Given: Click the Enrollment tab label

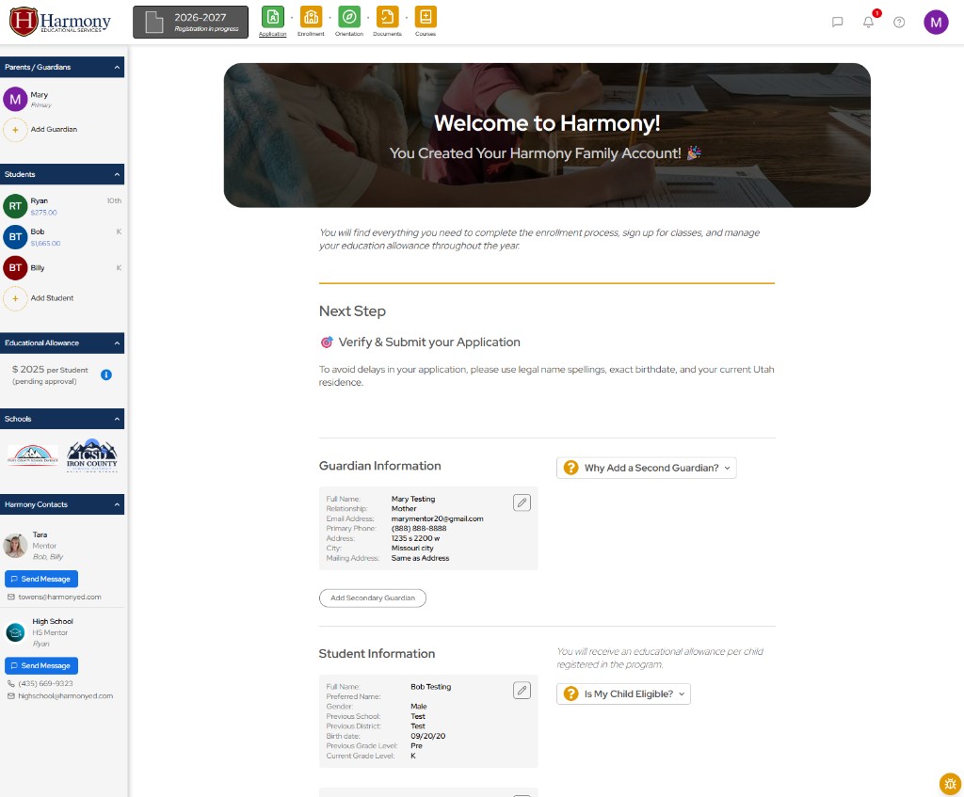Looking at the screenshot, I should click(311, 34).
